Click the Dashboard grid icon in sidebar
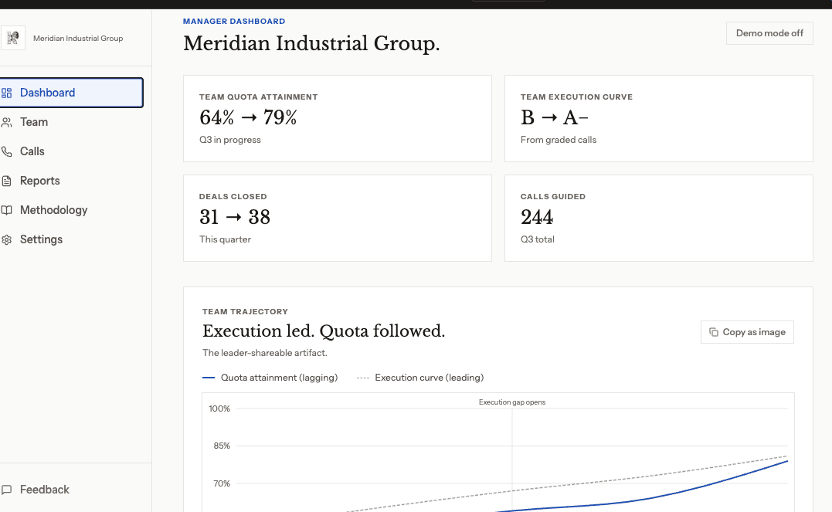This screenshot has width=832, height=512. coord(6,93)
